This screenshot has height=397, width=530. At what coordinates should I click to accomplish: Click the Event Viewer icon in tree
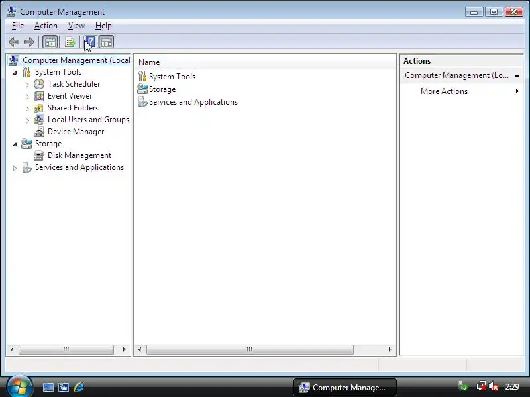[x=39, y=96]
